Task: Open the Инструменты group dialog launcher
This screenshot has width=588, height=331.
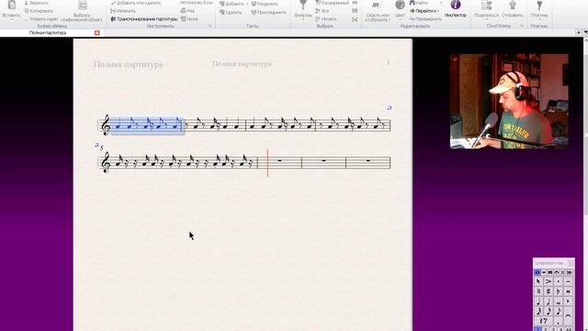Action: tap(210, 27)
